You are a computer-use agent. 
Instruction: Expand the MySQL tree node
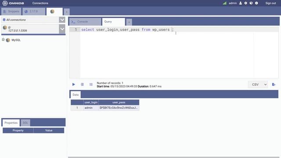click(x=3, y=39)
